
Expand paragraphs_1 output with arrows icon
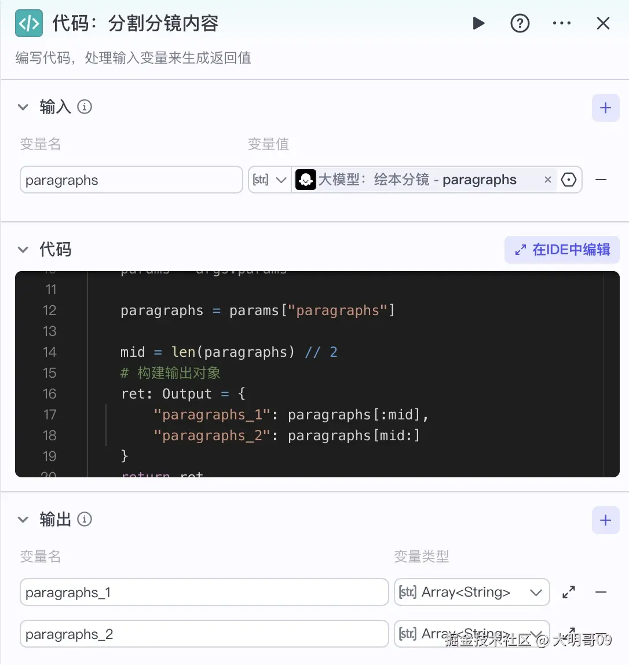click(568, 592)
